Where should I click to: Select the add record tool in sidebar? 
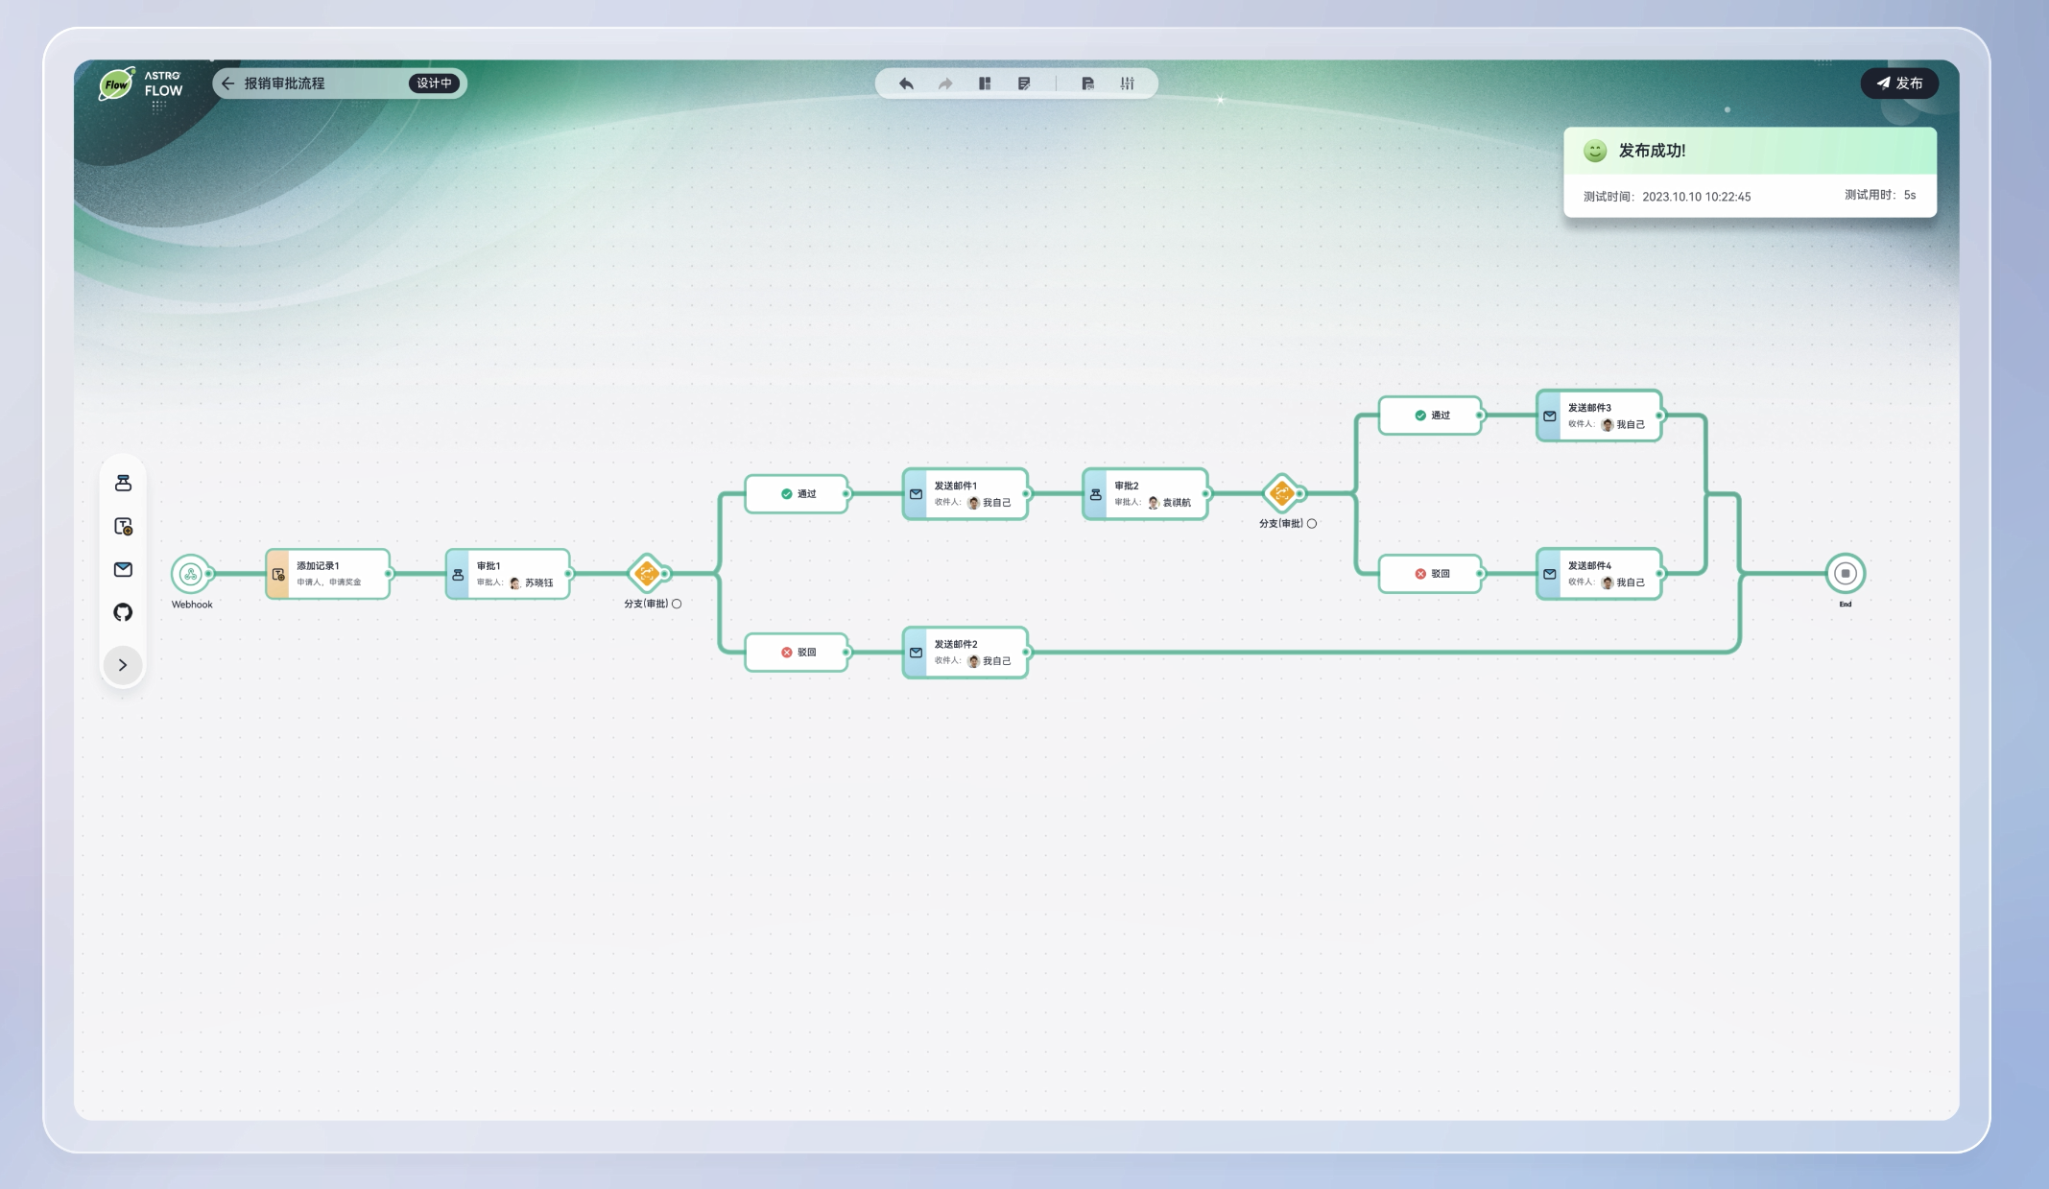point(123,526)
